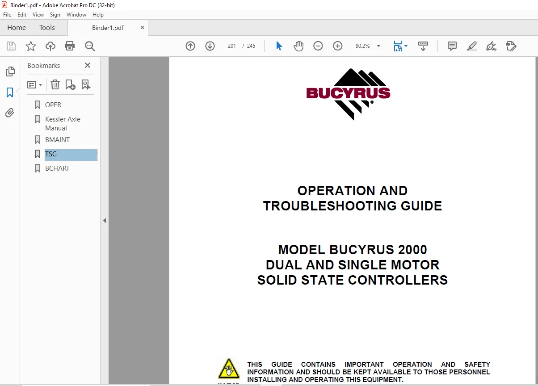The width and height of the screenshot is (538, 386).
Task: Open the View menu
Action: [x=38, y=15]
